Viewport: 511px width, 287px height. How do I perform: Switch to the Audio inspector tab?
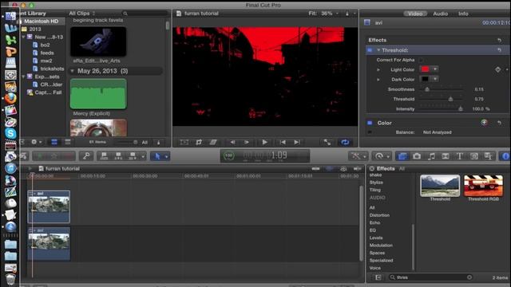pyautogui.click(x=440, y=14)
